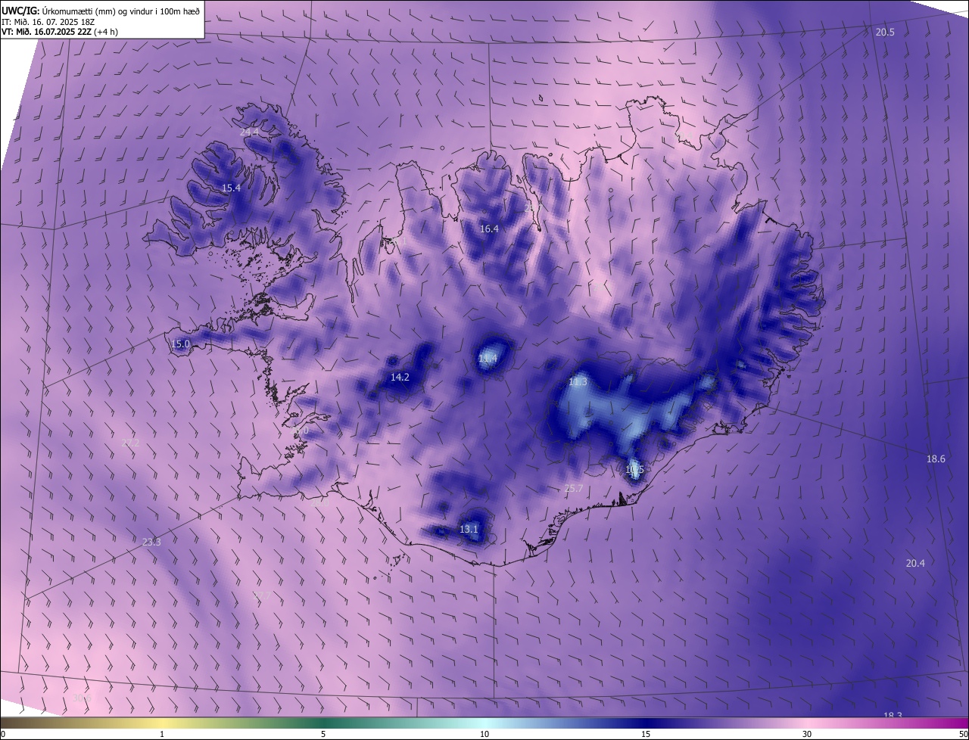Click the color legend tick labeled 50
Image resolution: width=969 pixels, height=740 pixels.
(x=963, y=734)
